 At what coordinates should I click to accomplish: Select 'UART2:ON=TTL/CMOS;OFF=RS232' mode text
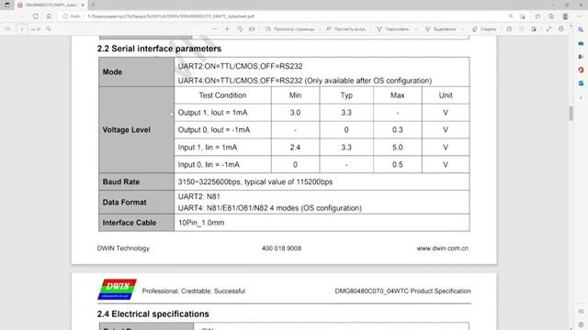(x=240, y=66)
